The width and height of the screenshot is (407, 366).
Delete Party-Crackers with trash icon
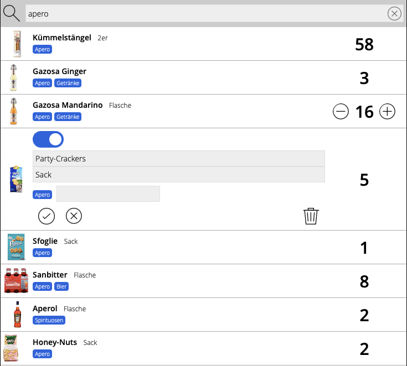click(x=311, y=216)
